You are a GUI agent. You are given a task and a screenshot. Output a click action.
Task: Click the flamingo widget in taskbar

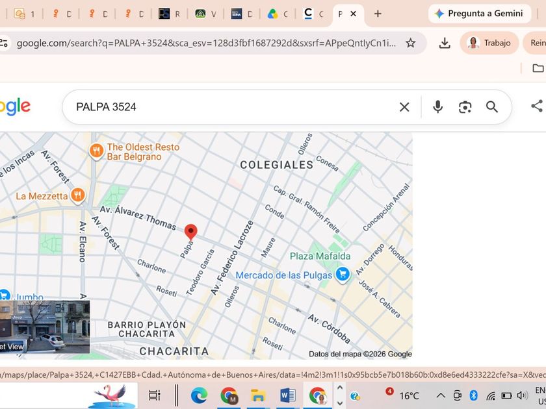tap(111, 395)
